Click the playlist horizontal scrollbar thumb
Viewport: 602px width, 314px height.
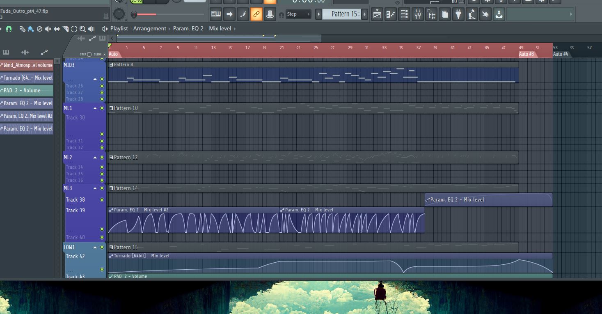pyautogui.click(x=219, y=39)
